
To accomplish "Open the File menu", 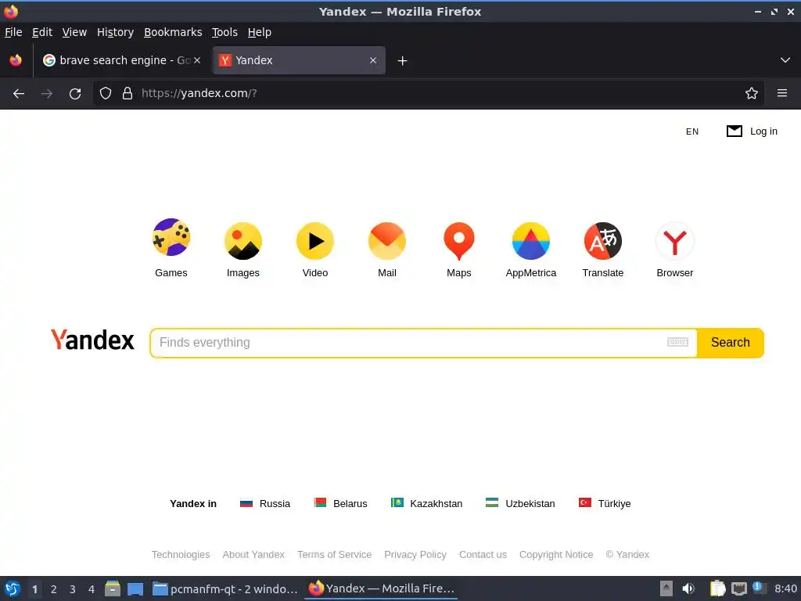I will 13,32.
